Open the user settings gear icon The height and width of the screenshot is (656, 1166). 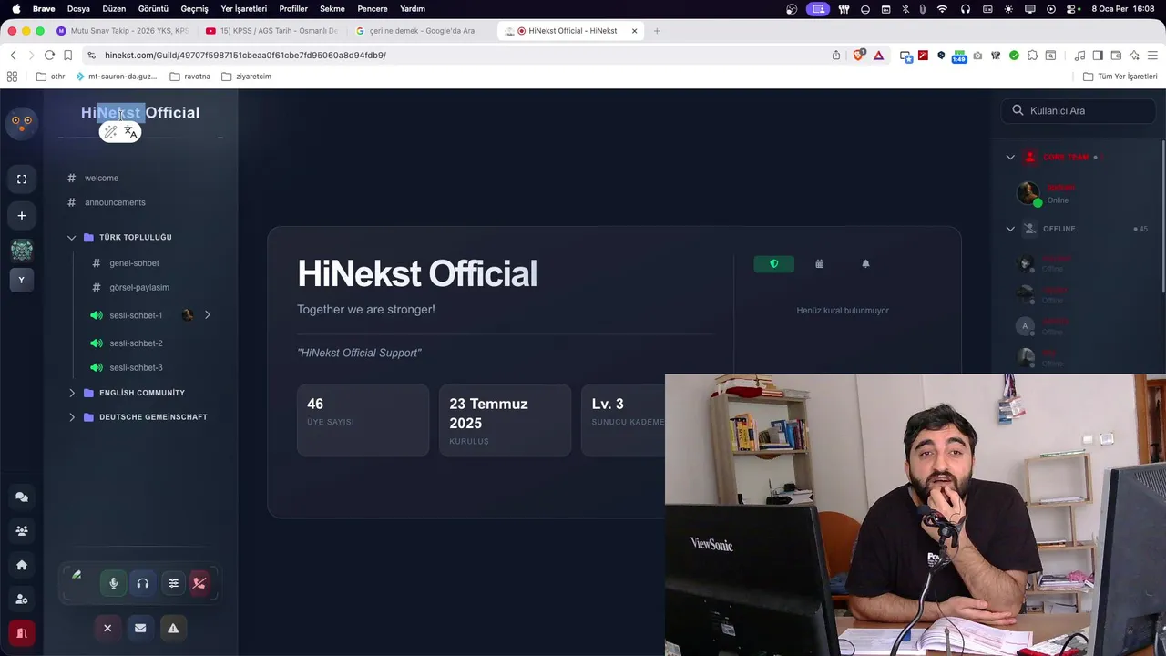22,599
